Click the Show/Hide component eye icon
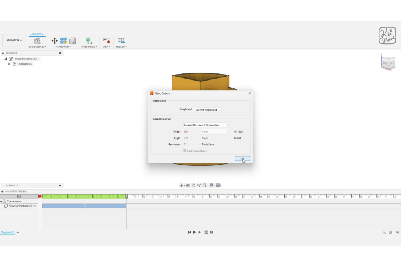 coord(72,41)
